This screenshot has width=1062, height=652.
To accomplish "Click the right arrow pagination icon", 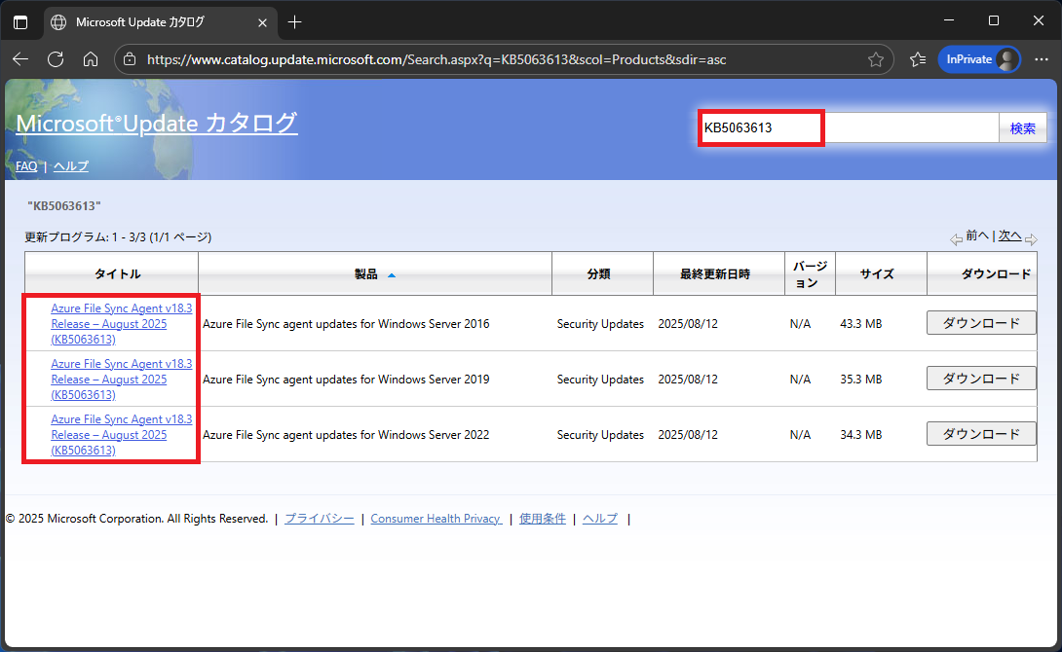I will pos(1031,239).
